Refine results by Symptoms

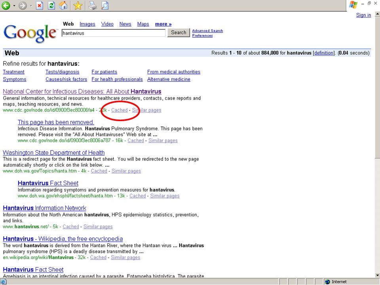click(15, 79)
